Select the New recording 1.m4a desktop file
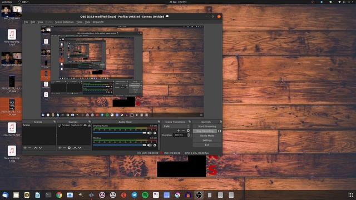This screenshot has width=356, height=200. tap(12, 154)
